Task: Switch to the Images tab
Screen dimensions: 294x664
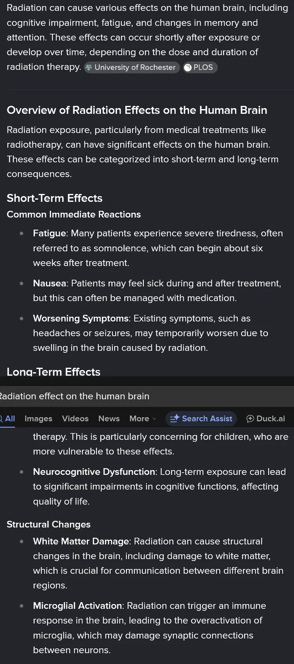Action: [38, 419]
